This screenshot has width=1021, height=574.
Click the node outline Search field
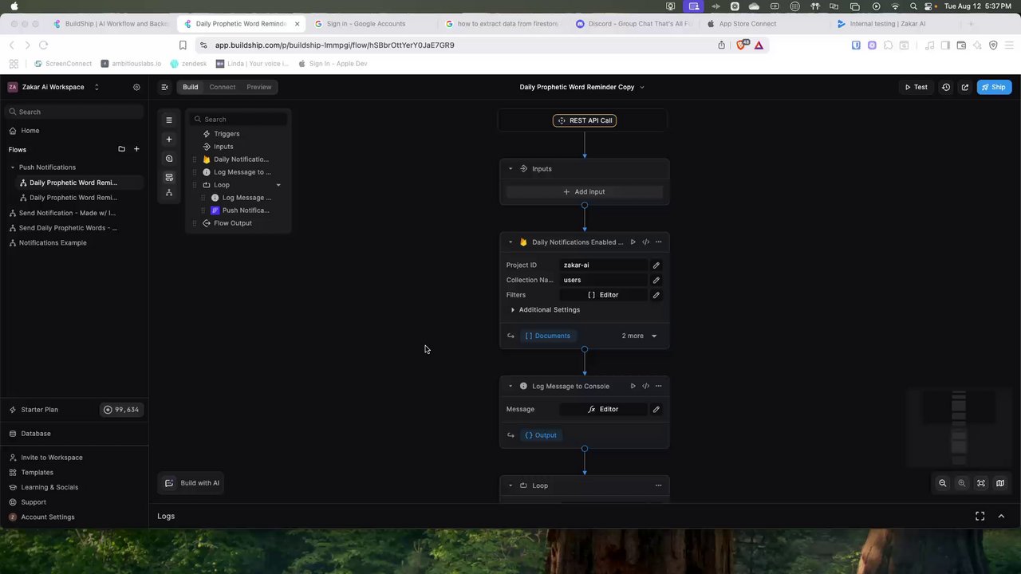[x=239, y=120]
